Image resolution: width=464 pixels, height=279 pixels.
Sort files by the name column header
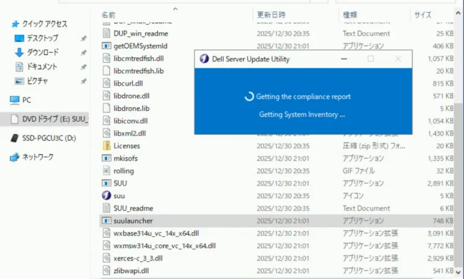pyautogui.click(x=109, y=14)
